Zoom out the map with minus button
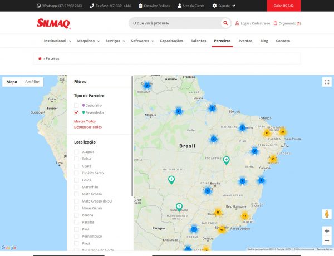 pyautogui.click(x=327, y=240)
